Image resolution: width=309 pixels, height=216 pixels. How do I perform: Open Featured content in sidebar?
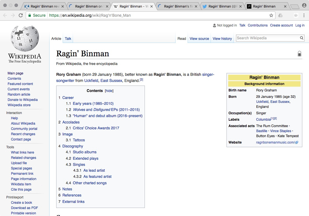point(20,84)
